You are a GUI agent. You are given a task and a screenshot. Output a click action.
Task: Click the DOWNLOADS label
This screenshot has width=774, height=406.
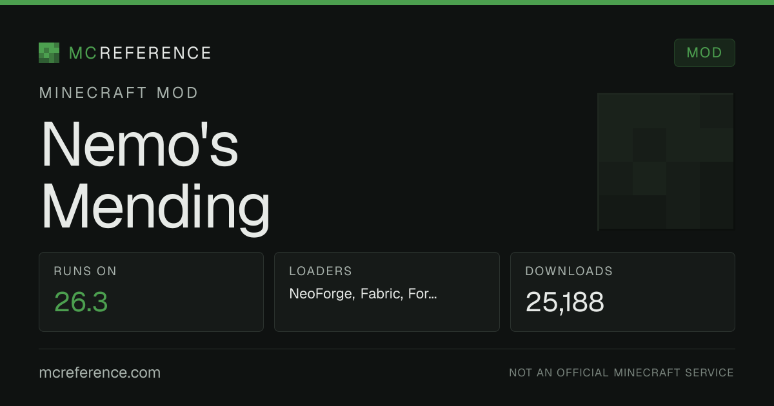coord(569,271)
